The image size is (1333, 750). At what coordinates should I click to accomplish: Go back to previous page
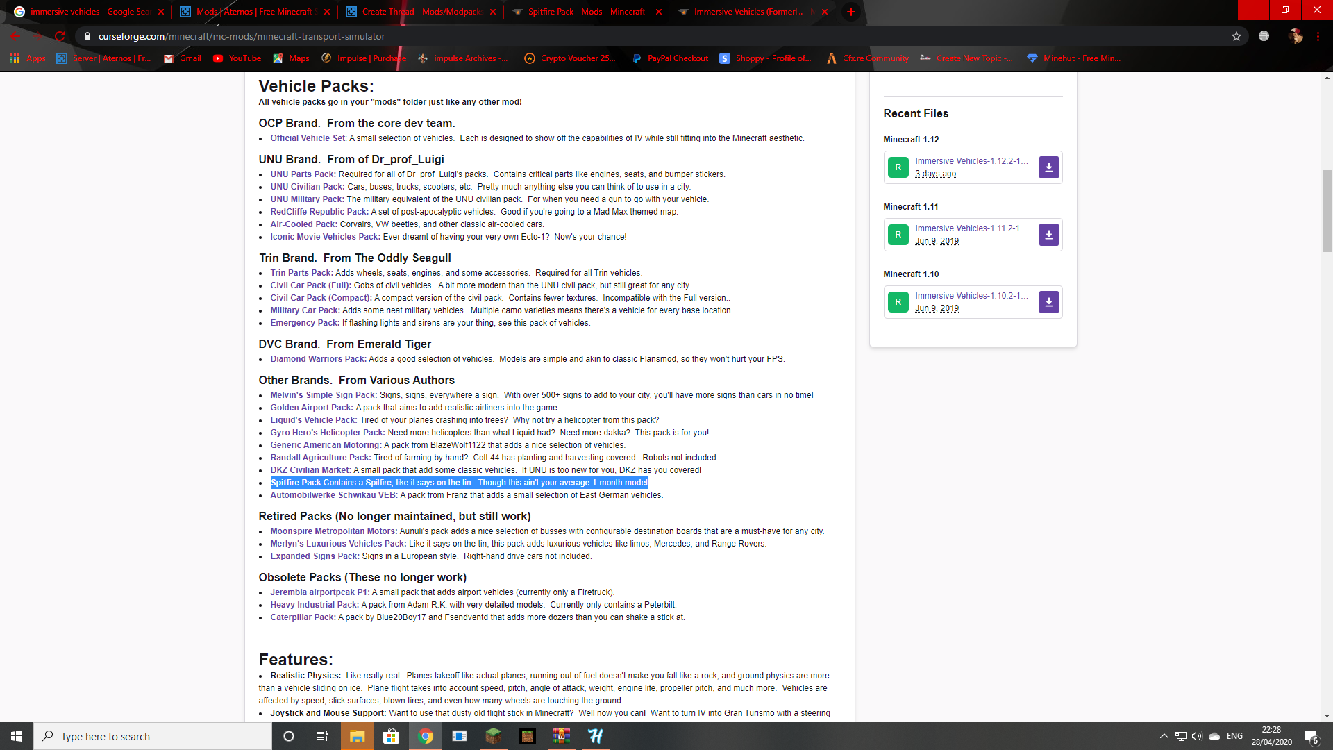[x=15, y=36]
